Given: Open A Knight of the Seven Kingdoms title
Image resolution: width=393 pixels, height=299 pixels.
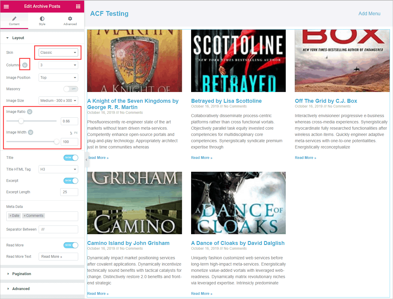Looking at the screenshot, I should (x=133, y=104).
